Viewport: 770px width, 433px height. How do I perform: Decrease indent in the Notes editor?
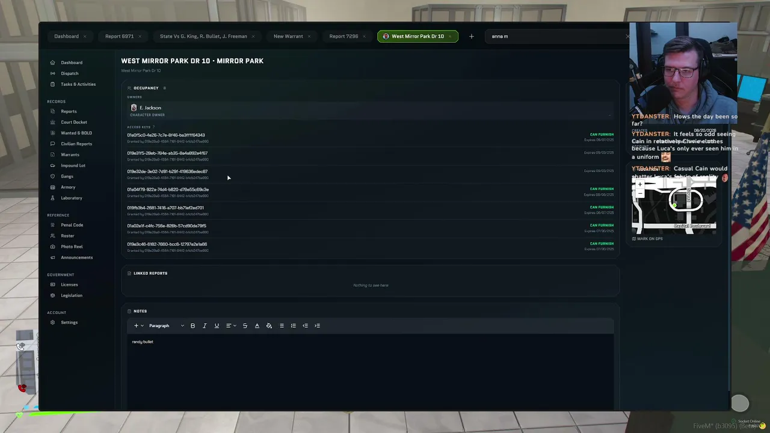pyautogui.click(x=306, y=326)
